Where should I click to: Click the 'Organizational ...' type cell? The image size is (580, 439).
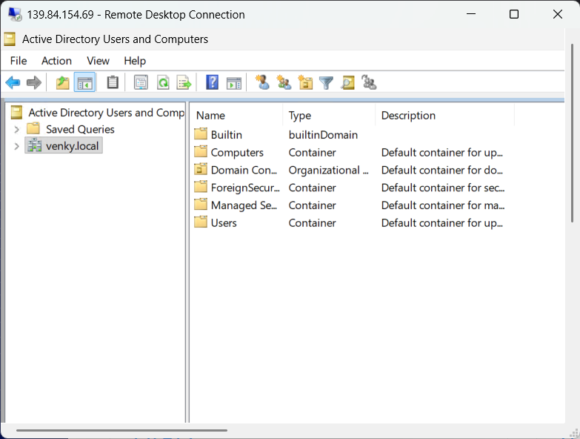[x=328, y=170]
